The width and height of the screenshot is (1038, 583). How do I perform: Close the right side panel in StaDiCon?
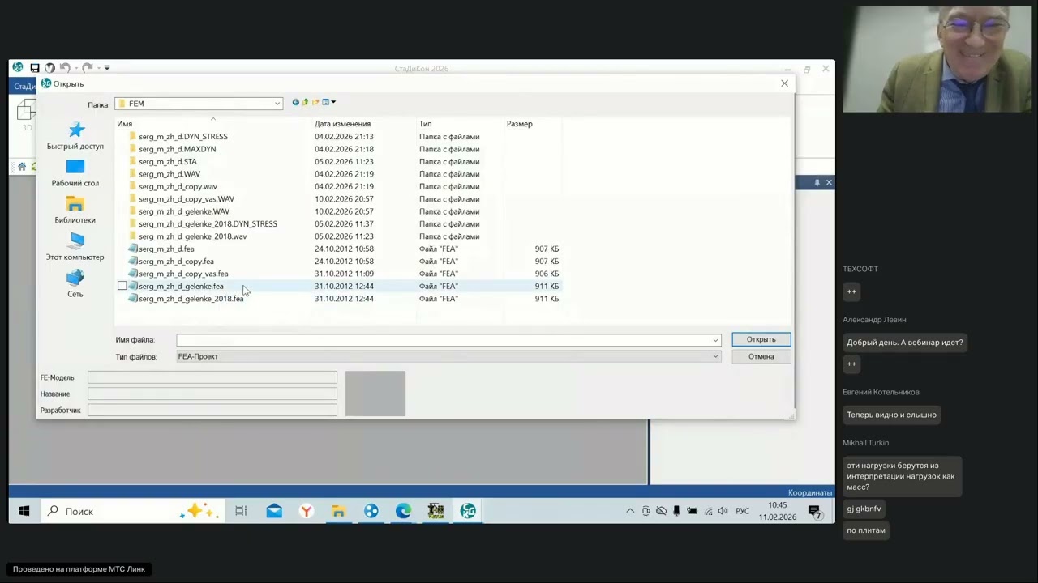pos(829,183)
